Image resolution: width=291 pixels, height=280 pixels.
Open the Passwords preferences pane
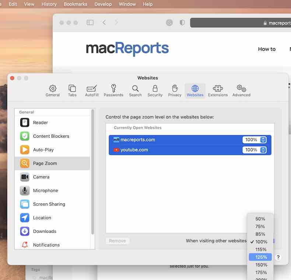tap(113, 91)
